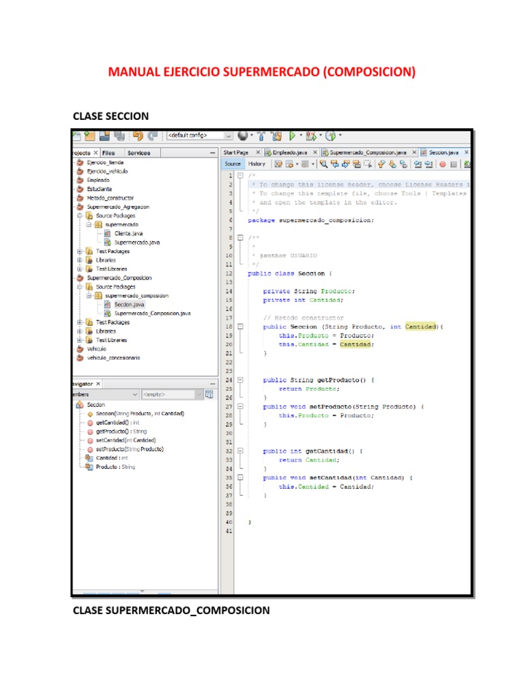Click the globe browser icon in toolbar

click(243, 136)
